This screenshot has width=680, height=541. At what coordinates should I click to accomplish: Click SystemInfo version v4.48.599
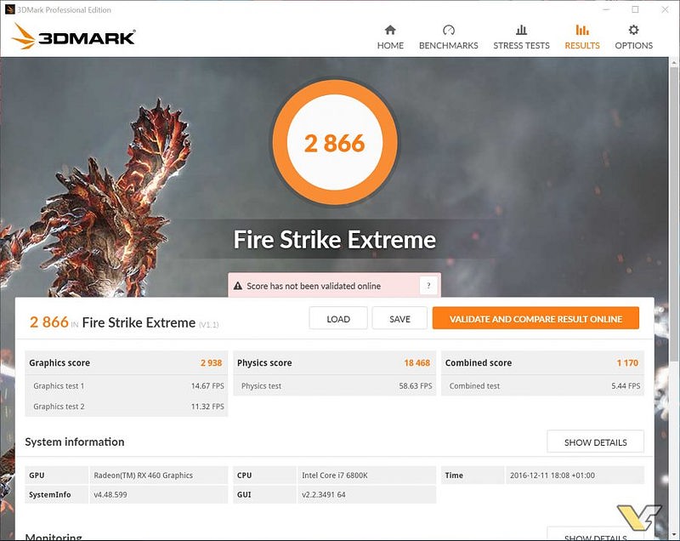click(110, 494)
